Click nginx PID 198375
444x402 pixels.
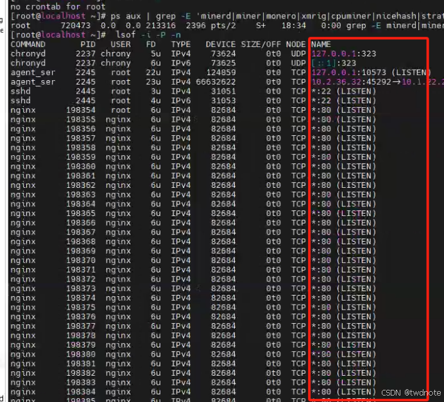point(81,307)
